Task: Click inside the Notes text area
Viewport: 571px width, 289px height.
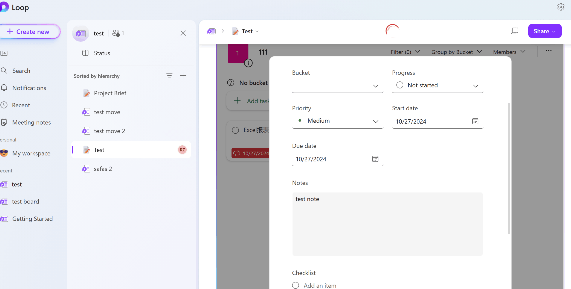Action: (387, 224)
